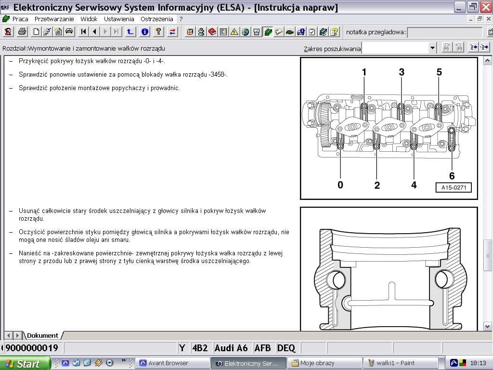Expand the quick launch overflow chevron

tap(123, 360)
